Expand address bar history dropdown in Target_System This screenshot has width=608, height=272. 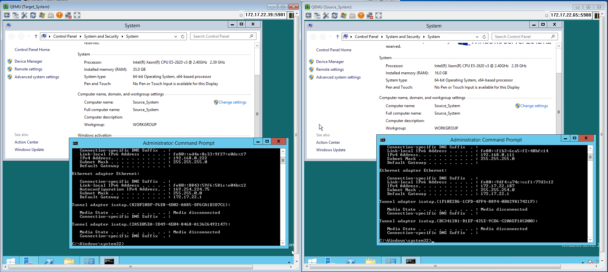(x=175, y=37)
